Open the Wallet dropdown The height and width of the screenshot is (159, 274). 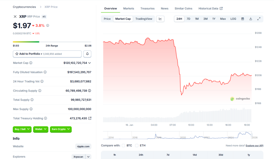pyautogui.click(x=41, y=129)
